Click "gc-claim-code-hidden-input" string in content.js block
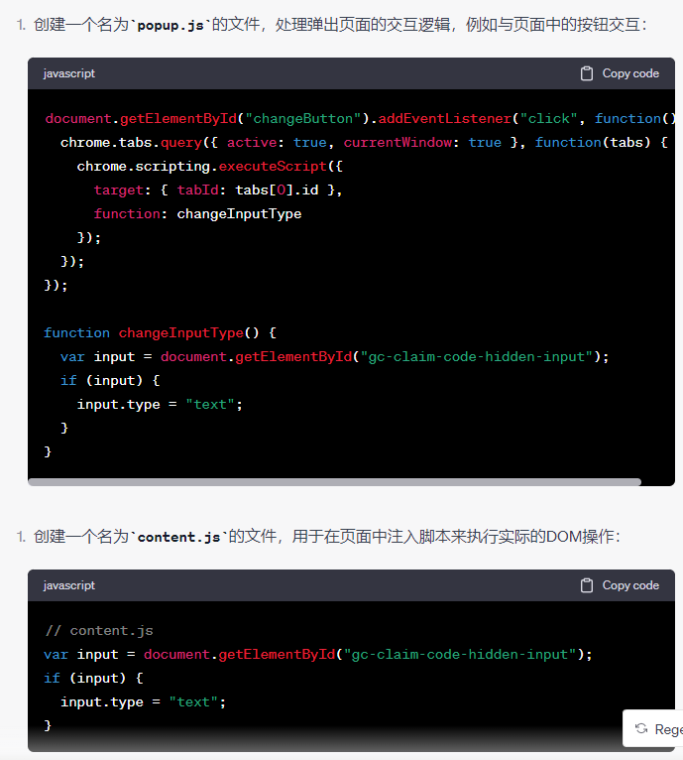Screen dimensions: 683x760 (460, 655)
